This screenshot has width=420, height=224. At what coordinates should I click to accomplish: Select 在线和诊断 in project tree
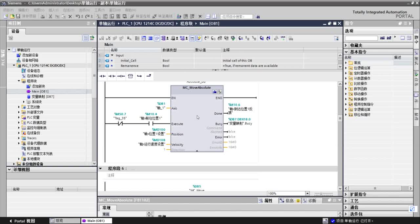(35, 76)
